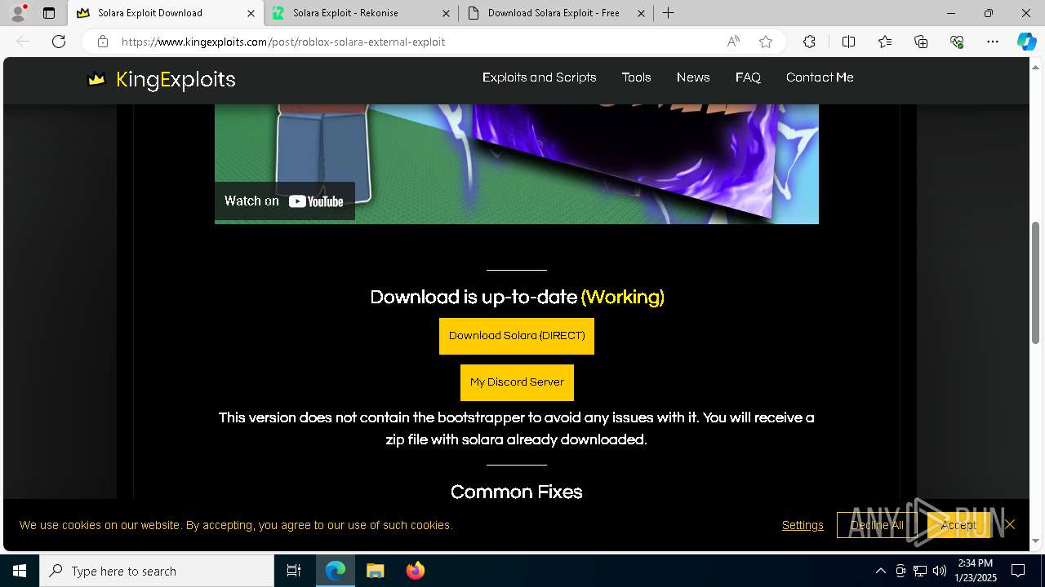Click the page vertical scrollbar thumb
1045x587 pixels.
(x=1036, y=281)
